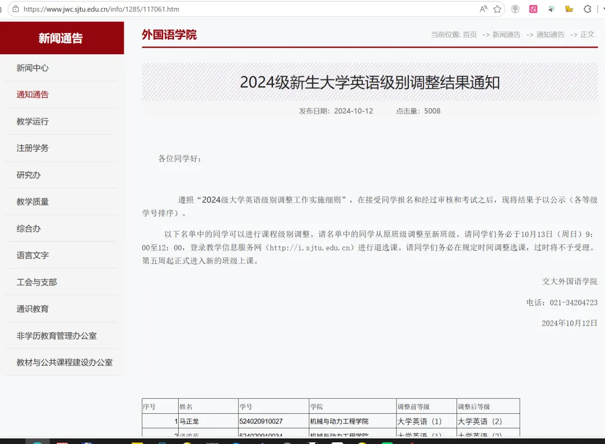The width and height of the screenshot is (605, 444).
Task: Click breadcrumb link 通知通告
Action: click(550, 35)
